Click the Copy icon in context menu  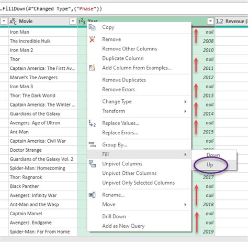point(92,27)
